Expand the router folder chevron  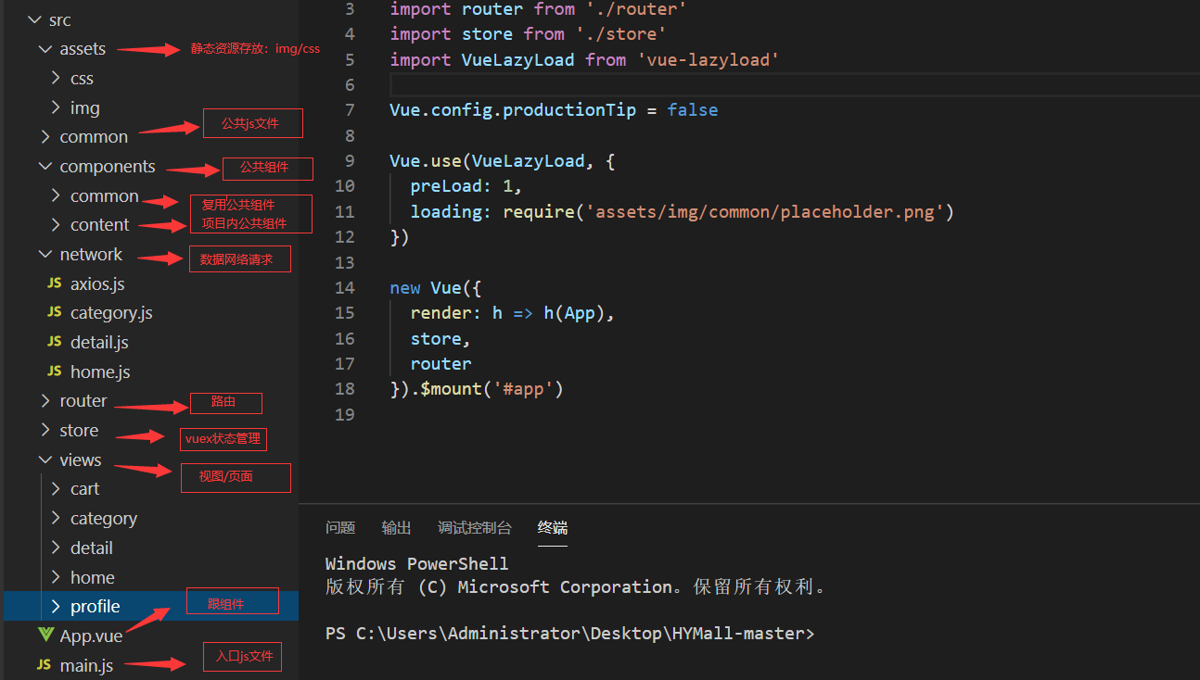[x=45, y=401]
